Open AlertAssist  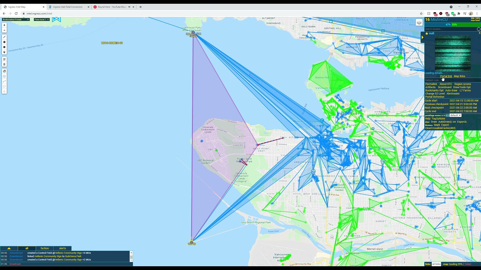pyautogui.click(x=453, y=94)
